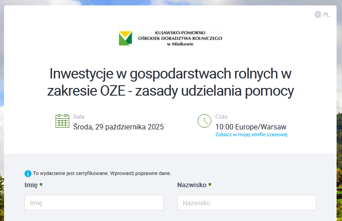Click the globe language icon
The height and width of the screenshot is (221, 342).
click(318, 14)
